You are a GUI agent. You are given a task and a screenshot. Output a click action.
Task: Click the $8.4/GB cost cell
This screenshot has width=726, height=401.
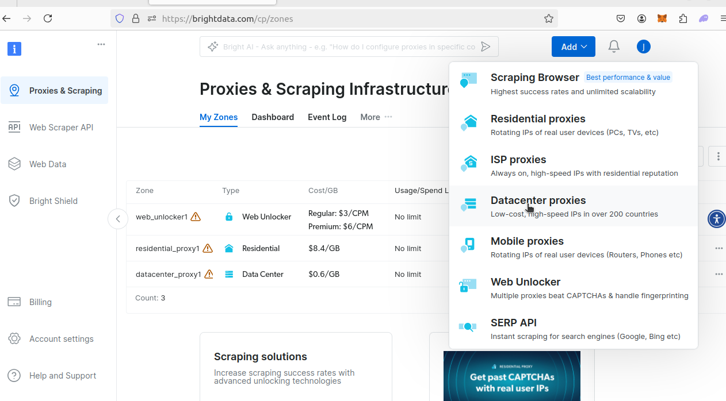[x=324, y=248]
